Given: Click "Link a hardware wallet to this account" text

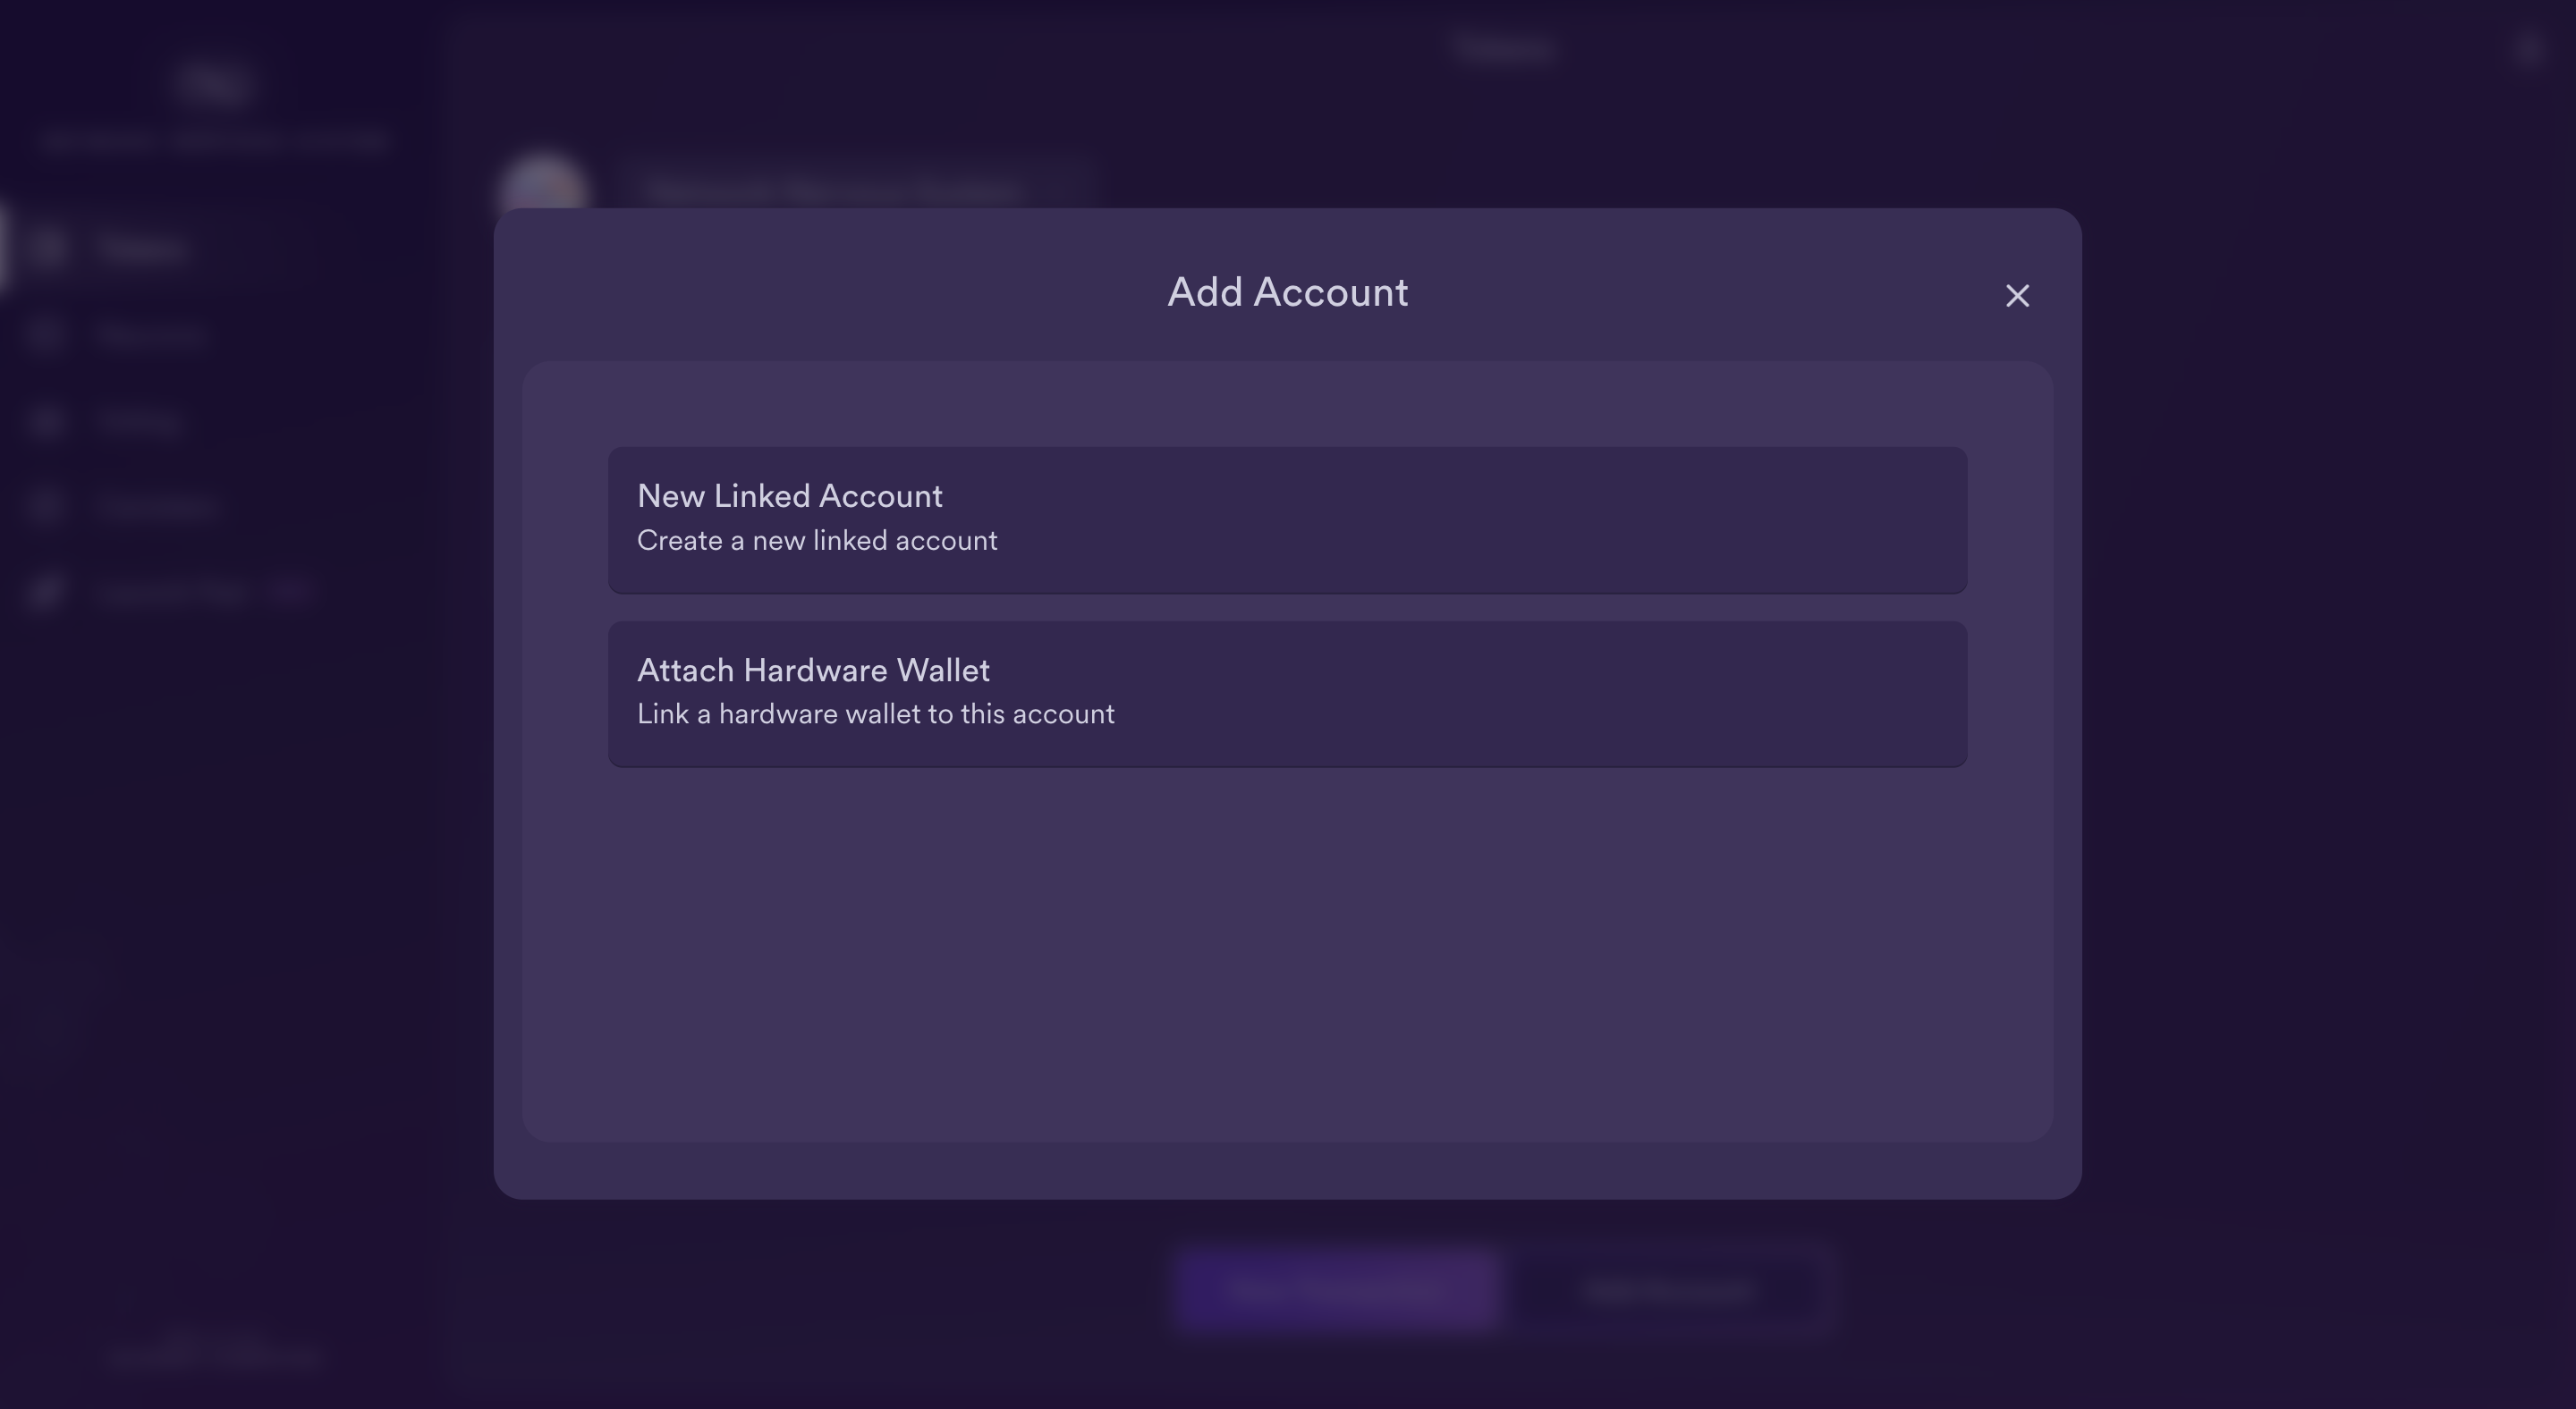Looking at the screenshot, I should 875,714.
